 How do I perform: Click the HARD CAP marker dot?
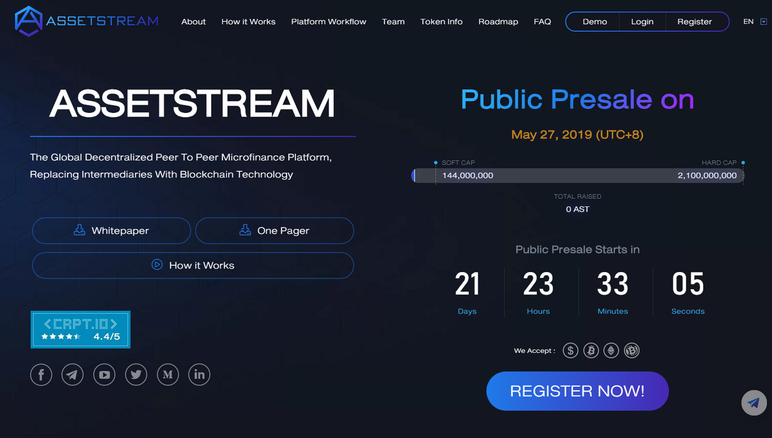coord(743,163)
